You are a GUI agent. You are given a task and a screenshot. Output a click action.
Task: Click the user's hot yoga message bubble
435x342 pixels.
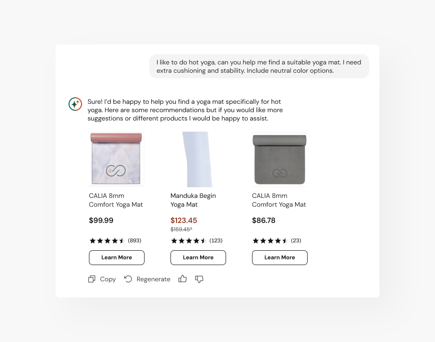(259, 66)
